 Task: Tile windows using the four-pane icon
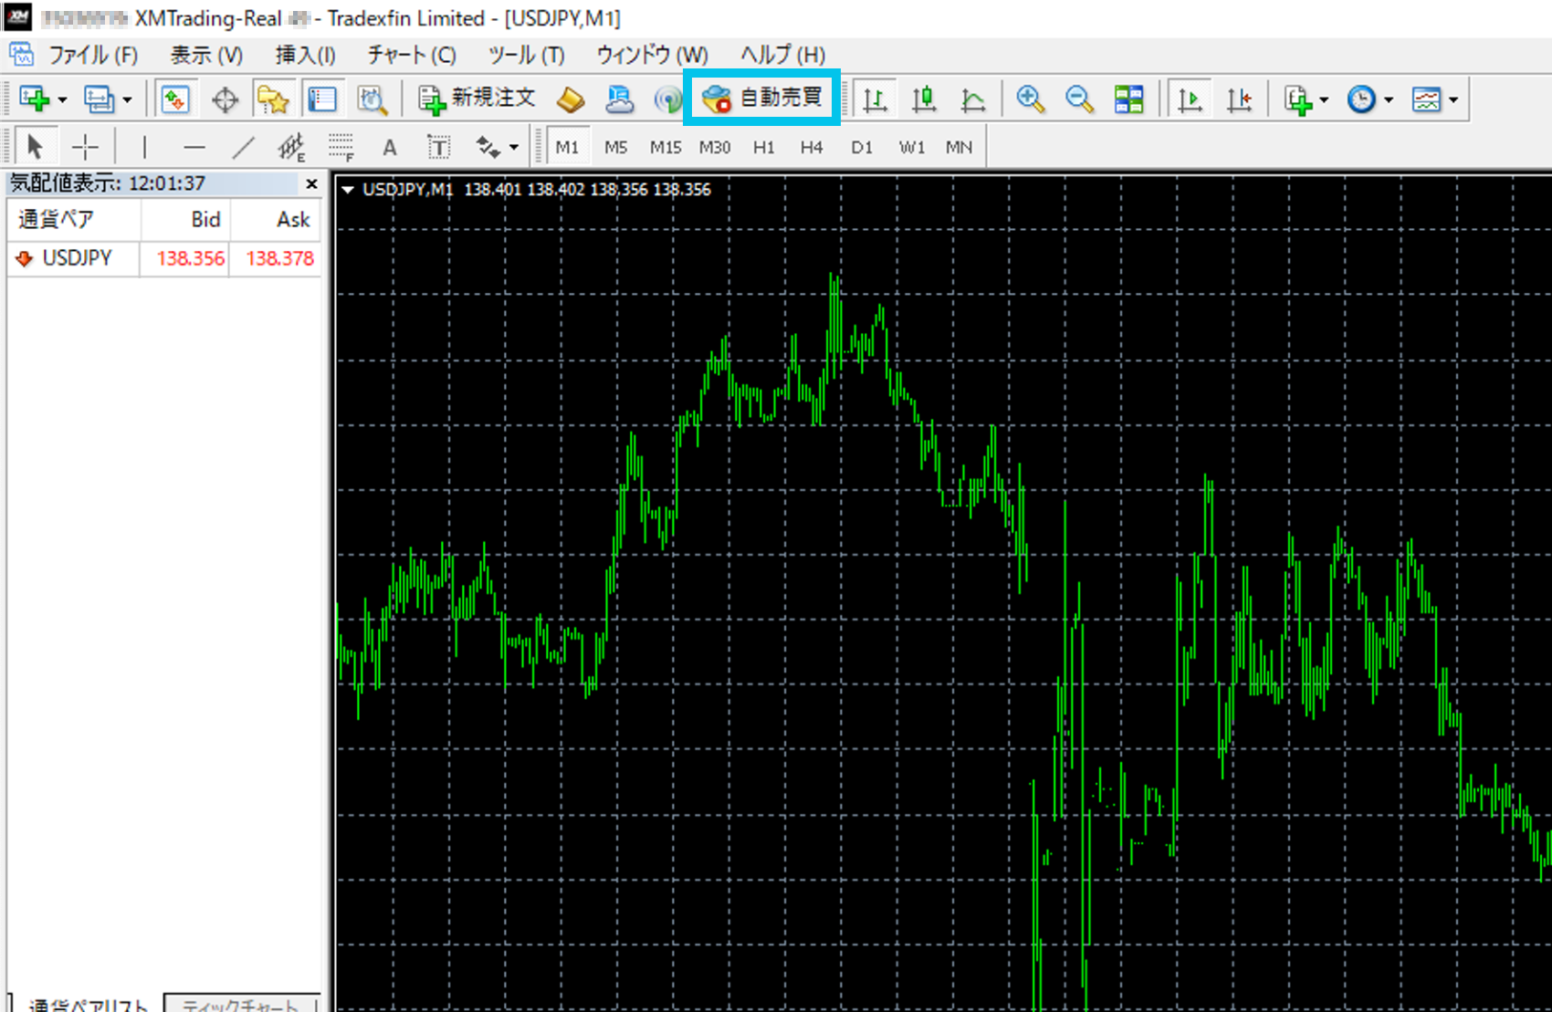[x=1128, y=99]
